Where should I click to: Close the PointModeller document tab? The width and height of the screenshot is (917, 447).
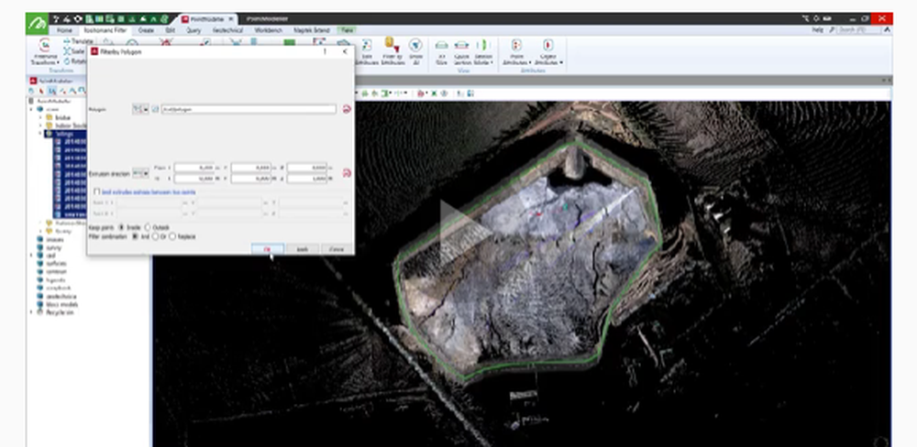(x=230, y=18)
